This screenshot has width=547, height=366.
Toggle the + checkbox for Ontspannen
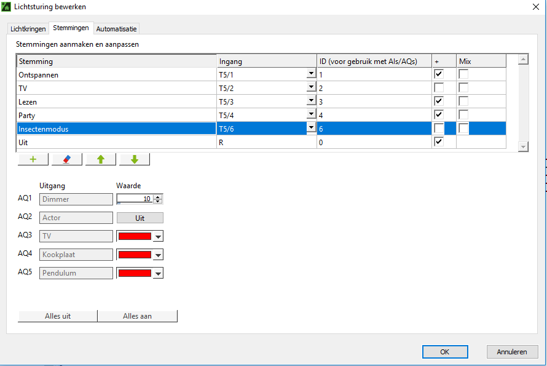[439, 74]
